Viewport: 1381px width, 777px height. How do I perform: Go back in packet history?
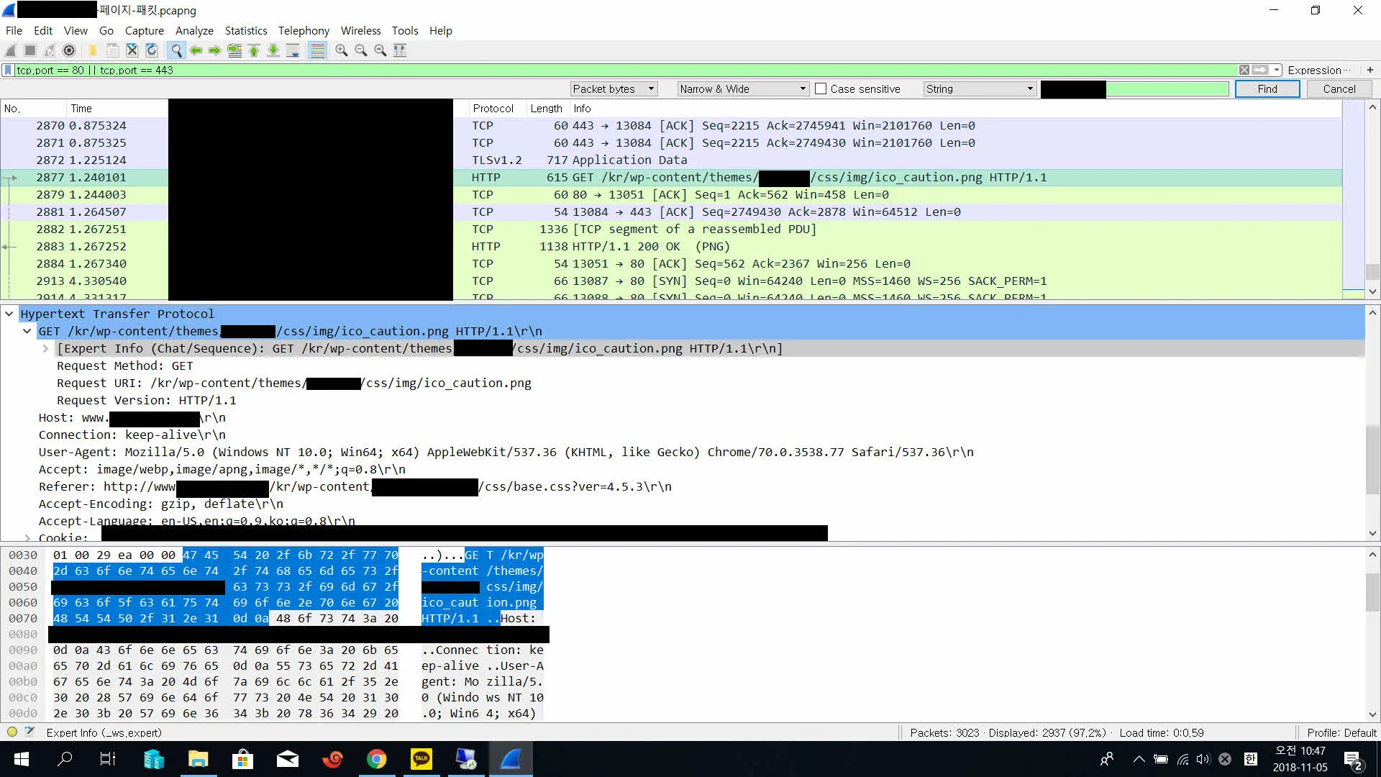tap(196, 50)
